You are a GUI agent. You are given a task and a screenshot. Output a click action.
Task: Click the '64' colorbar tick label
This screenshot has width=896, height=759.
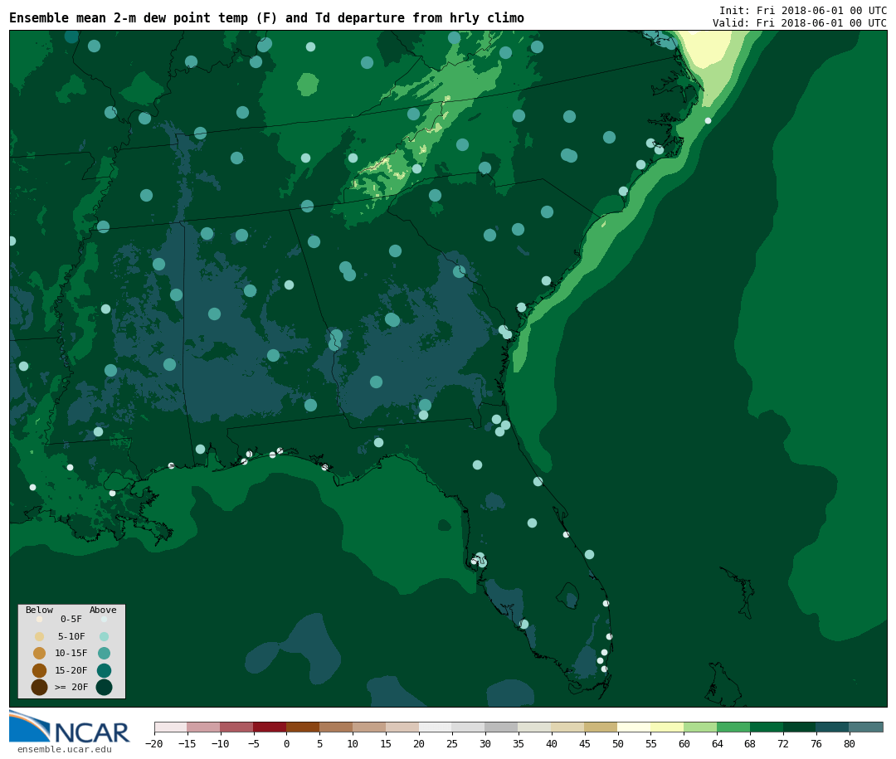click(717, 744)
